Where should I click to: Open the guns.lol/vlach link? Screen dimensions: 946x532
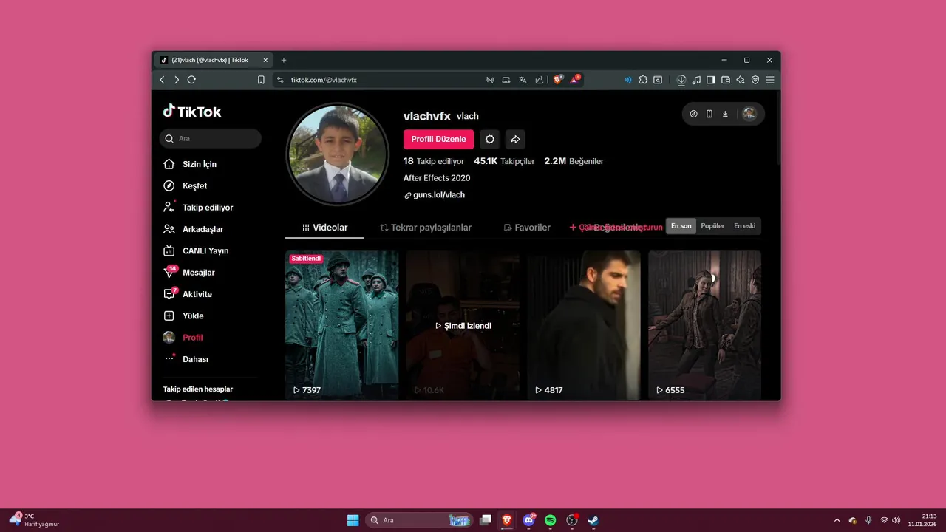435,195
